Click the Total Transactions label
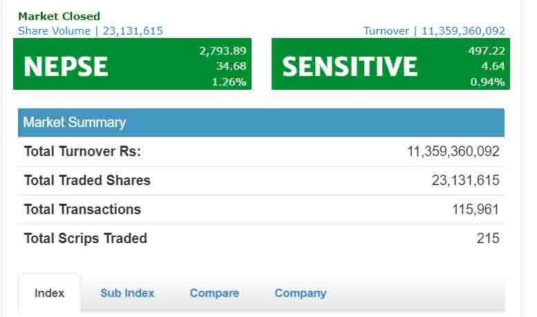The image size is (537, 317). (82, 209)
